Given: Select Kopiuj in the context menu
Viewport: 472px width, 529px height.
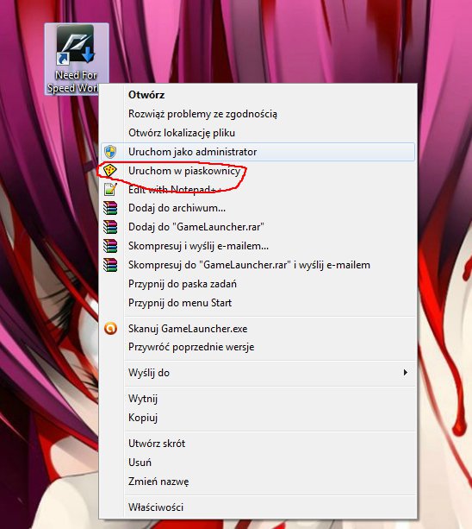Looking at the screenshot, I should (258, 418).
